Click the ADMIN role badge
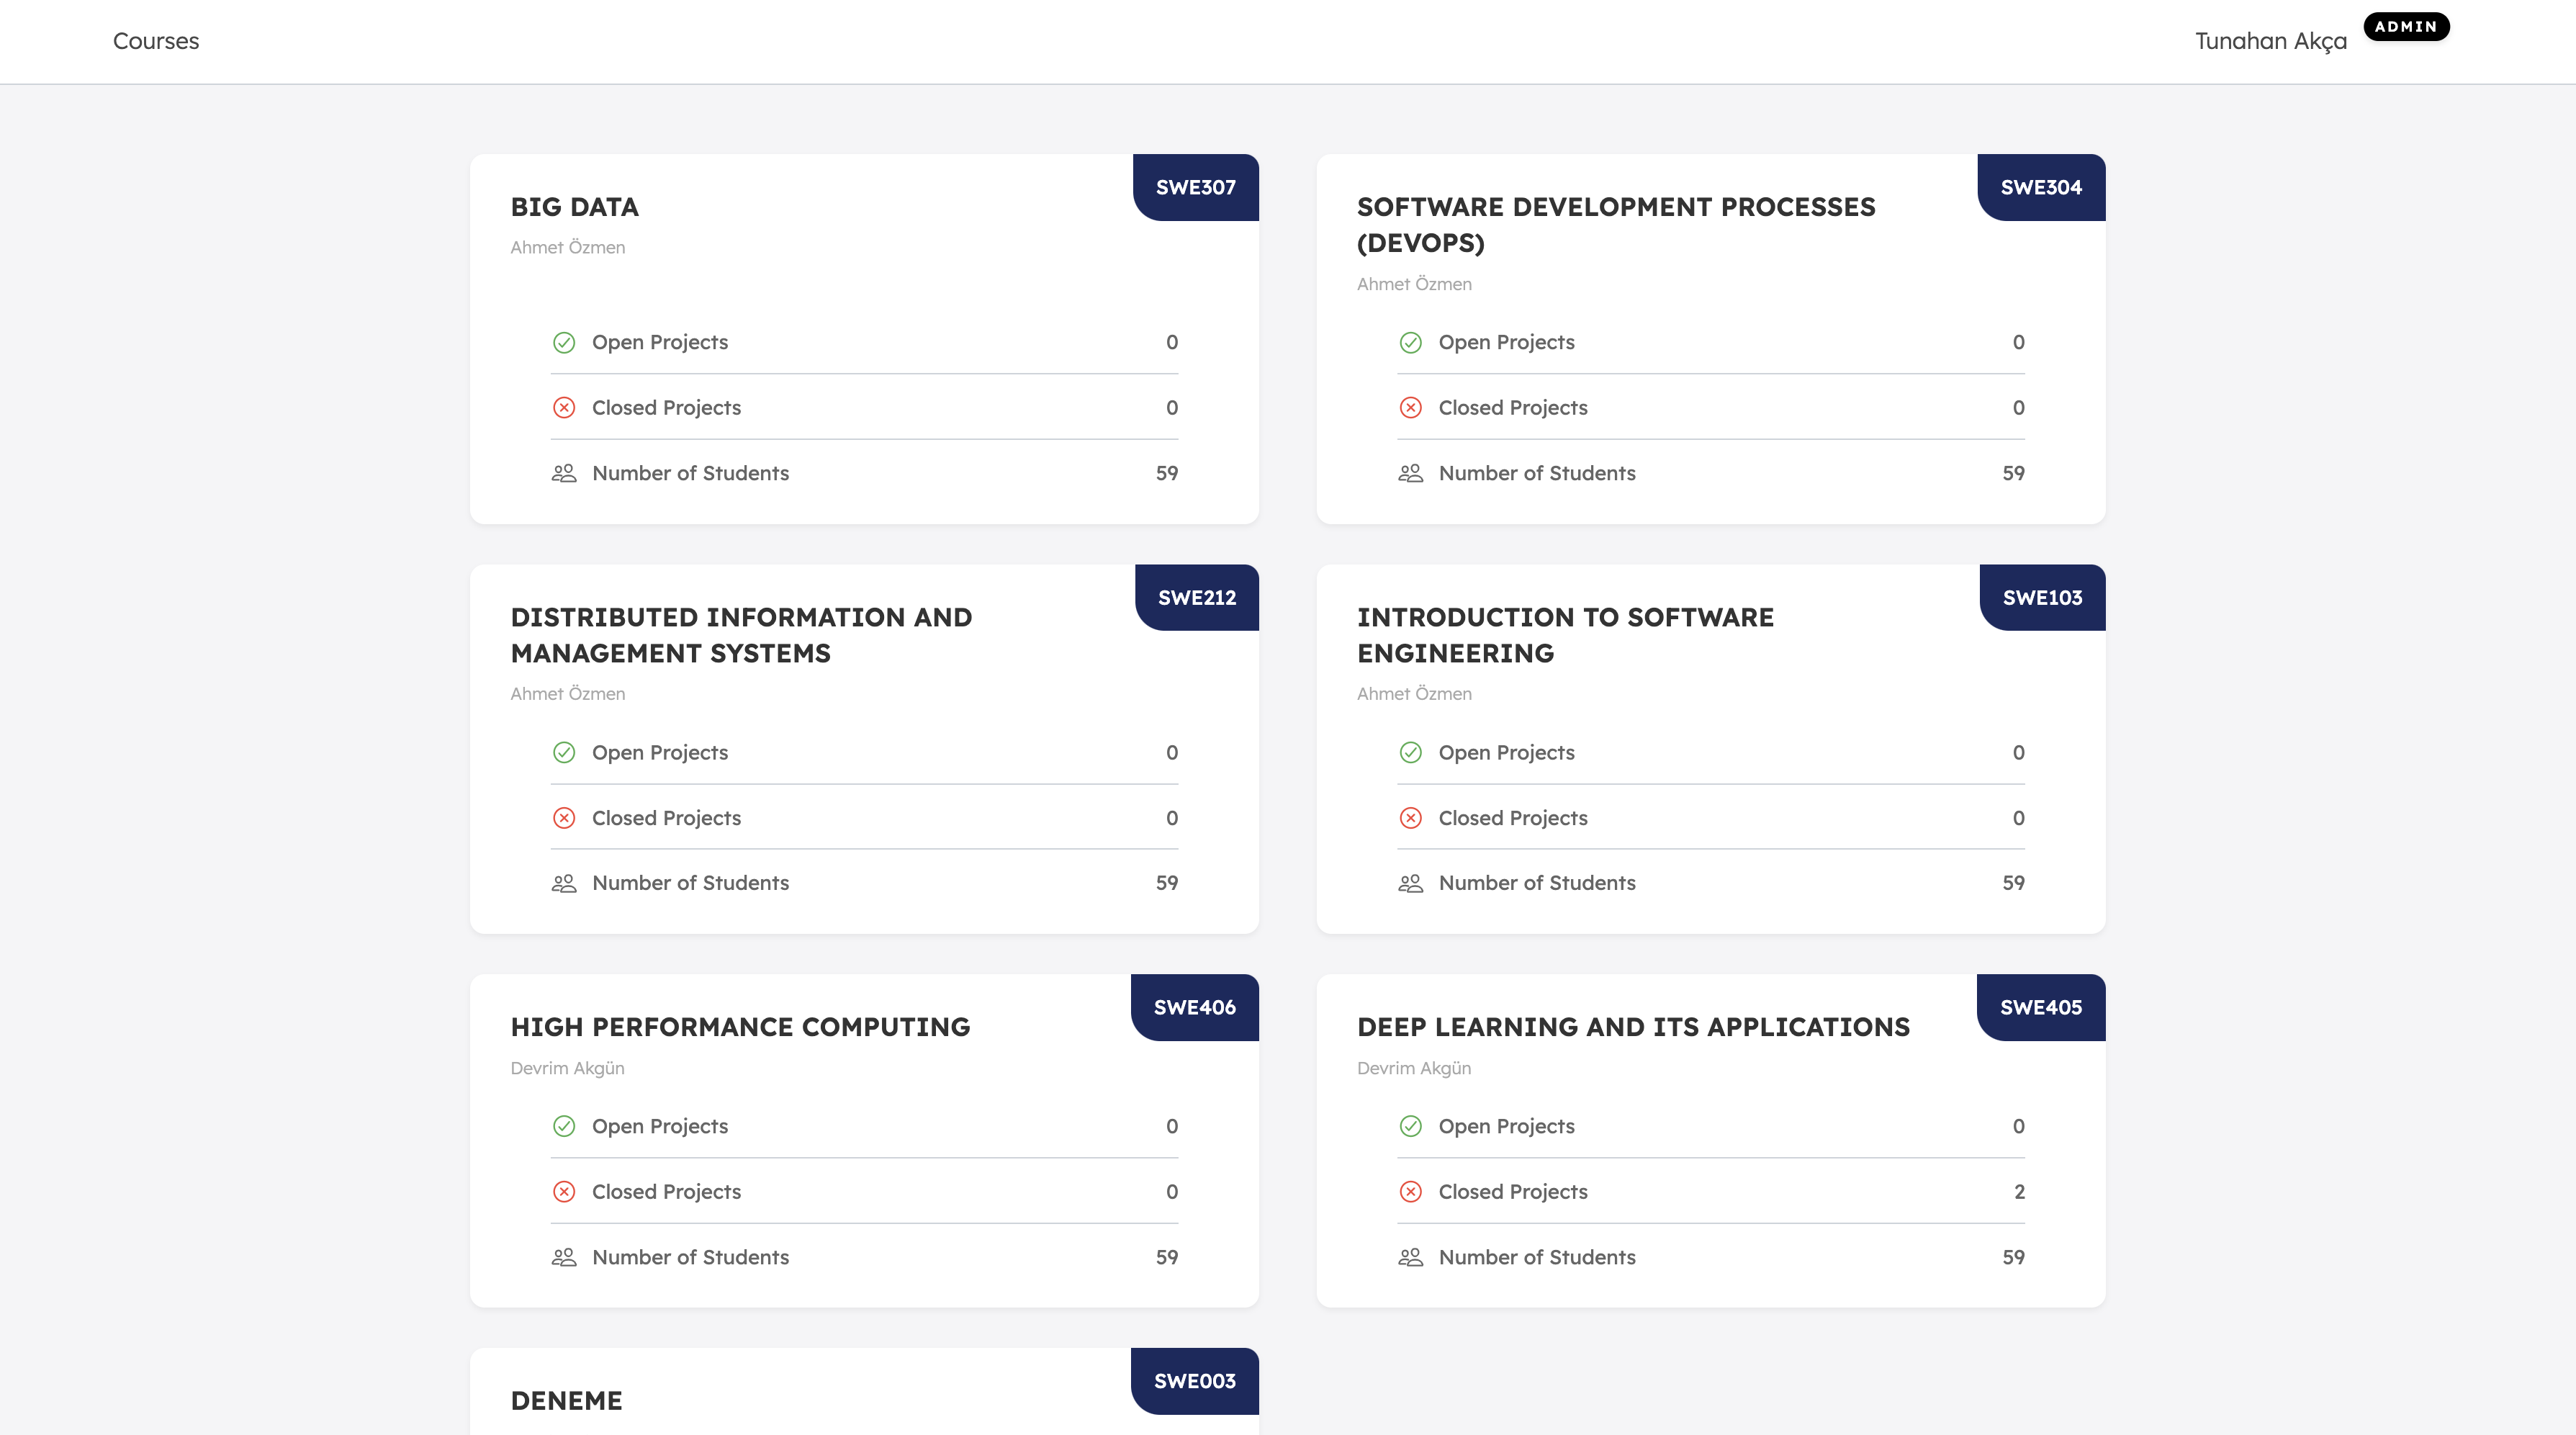The height and width of the screenshot is (1435, 2576). click(2406, 27)
